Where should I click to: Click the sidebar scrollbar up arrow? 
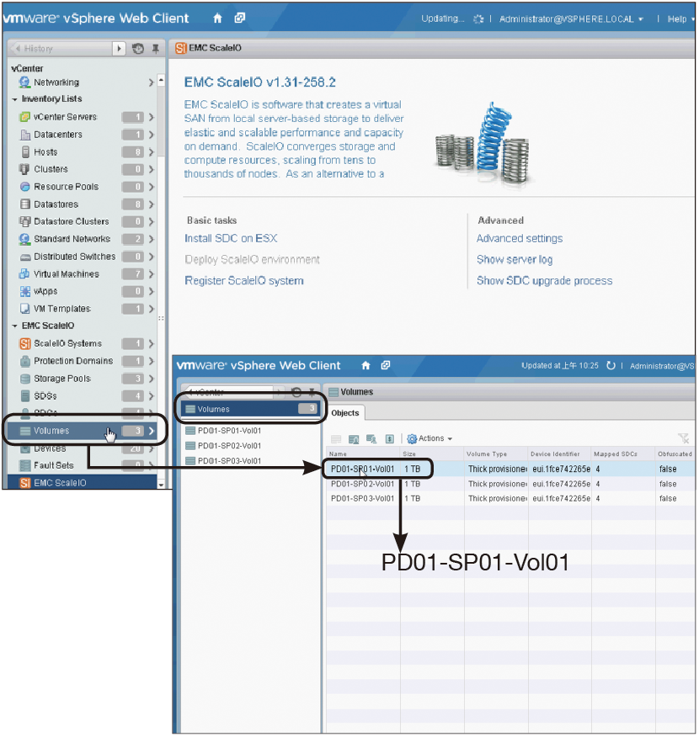pyautogui.click(x=161, y=81)
